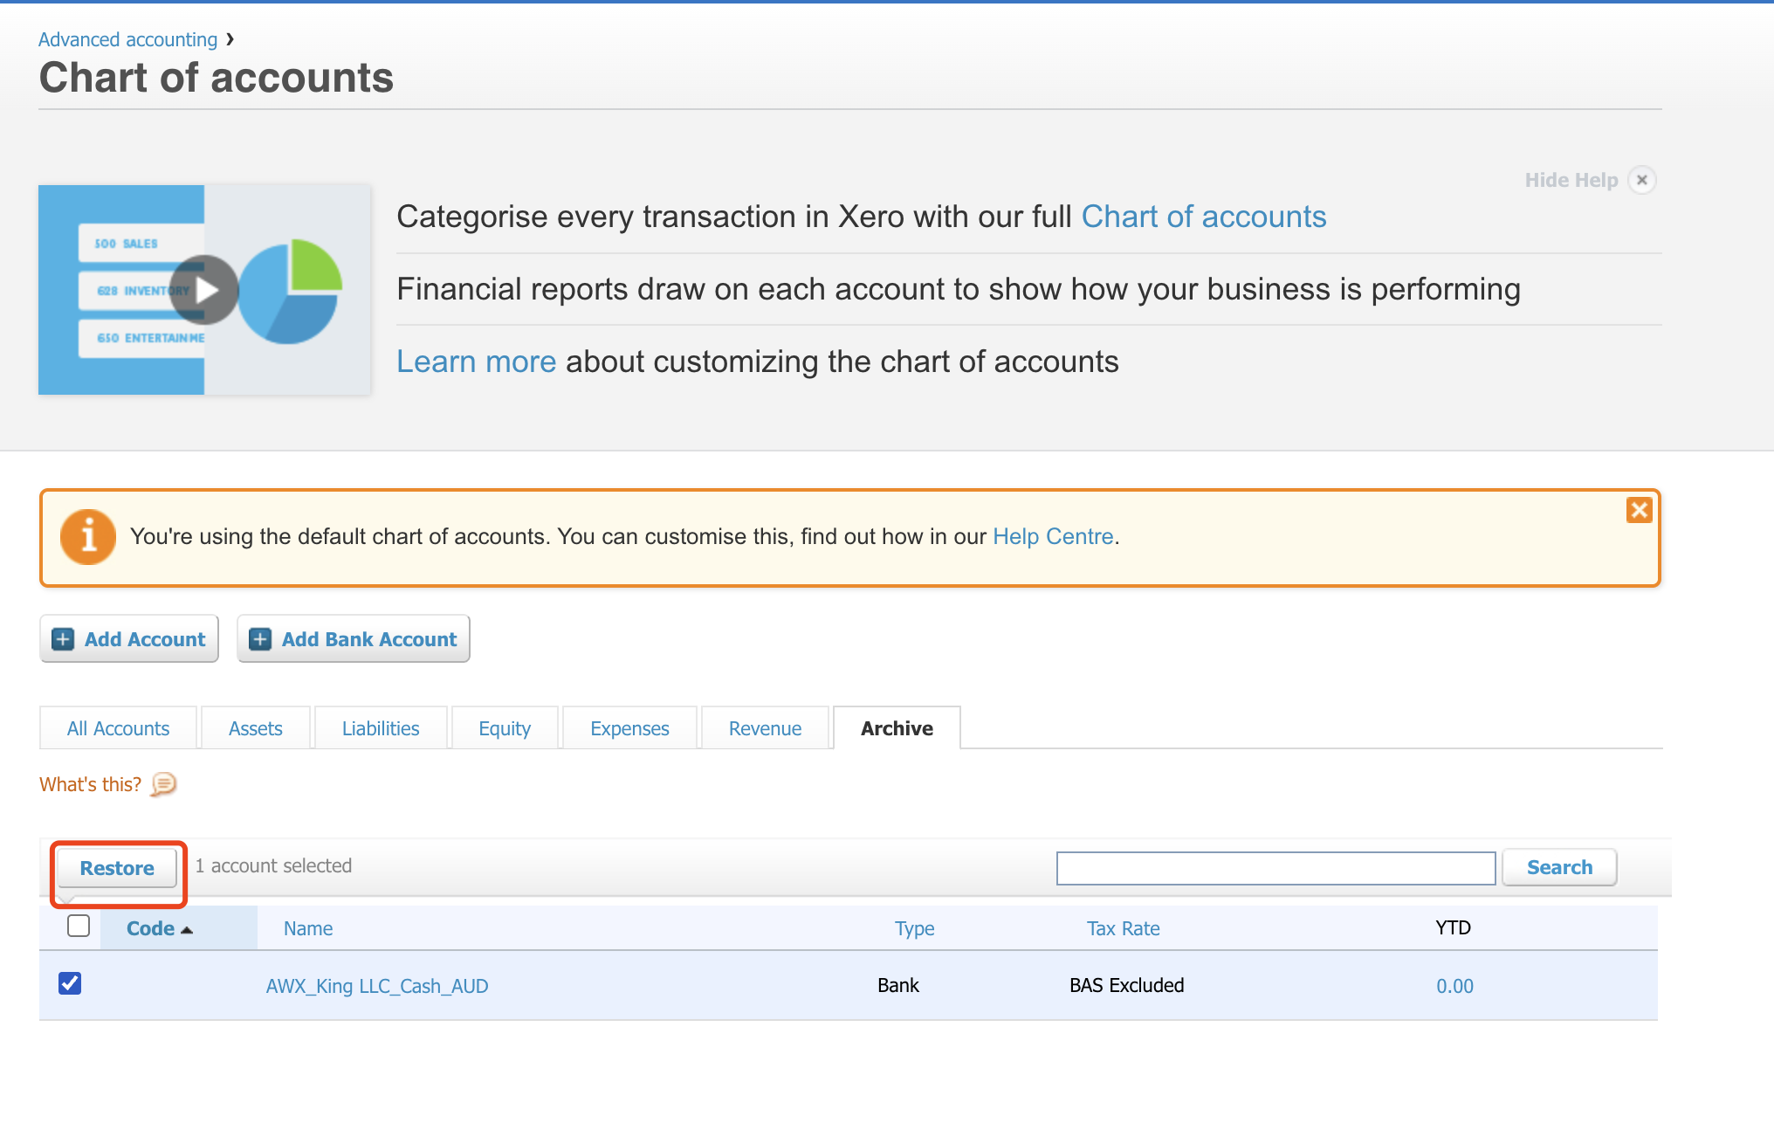Toggle the select-all accounts checkbox
Screen dimensions: 1774x1130
click(79, 926)
